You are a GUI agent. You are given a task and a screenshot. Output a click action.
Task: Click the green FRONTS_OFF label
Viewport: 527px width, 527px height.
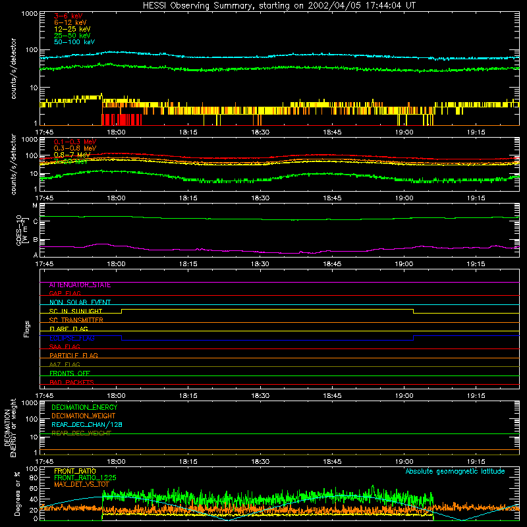tap(70, 374)
